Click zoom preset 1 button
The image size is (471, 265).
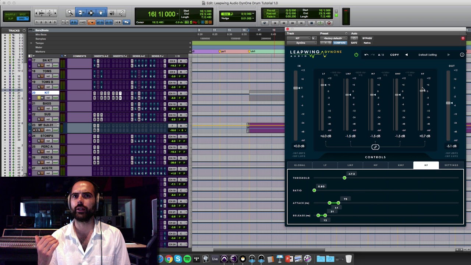click(38, 22)
